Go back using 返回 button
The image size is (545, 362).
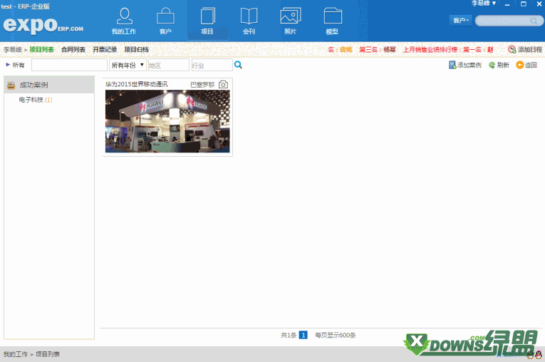tap(526, 65)
